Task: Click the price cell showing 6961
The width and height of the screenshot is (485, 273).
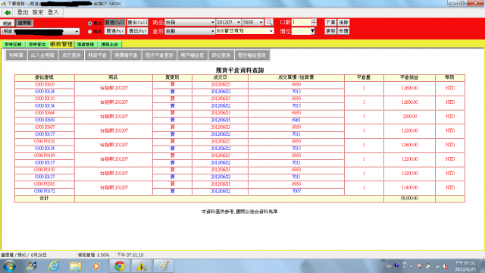Action: coord(296,120)
